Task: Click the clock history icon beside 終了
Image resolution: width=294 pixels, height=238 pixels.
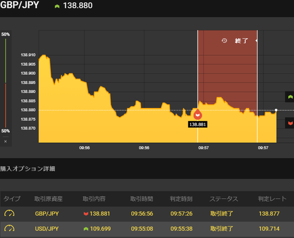Action: [x=224, y=40]
